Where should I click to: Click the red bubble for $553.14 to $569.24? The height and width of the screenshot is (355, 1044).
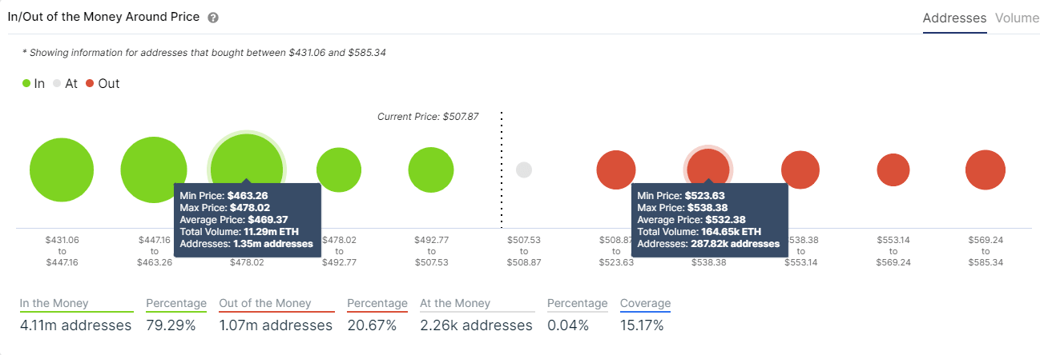pos(893,170)
